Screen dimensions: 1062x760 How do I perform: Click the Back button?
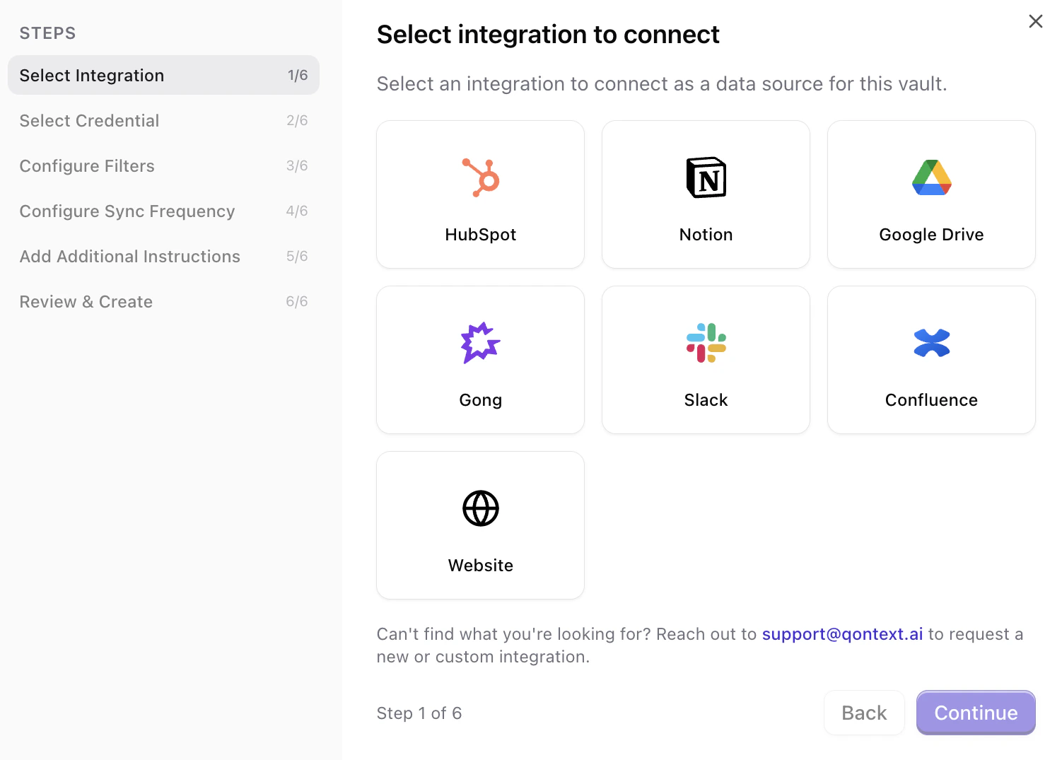[x=864, y=713]
